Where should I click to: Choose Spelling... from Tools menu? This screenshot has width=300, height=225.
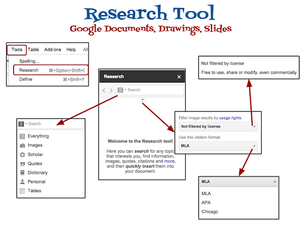[29, 61]
